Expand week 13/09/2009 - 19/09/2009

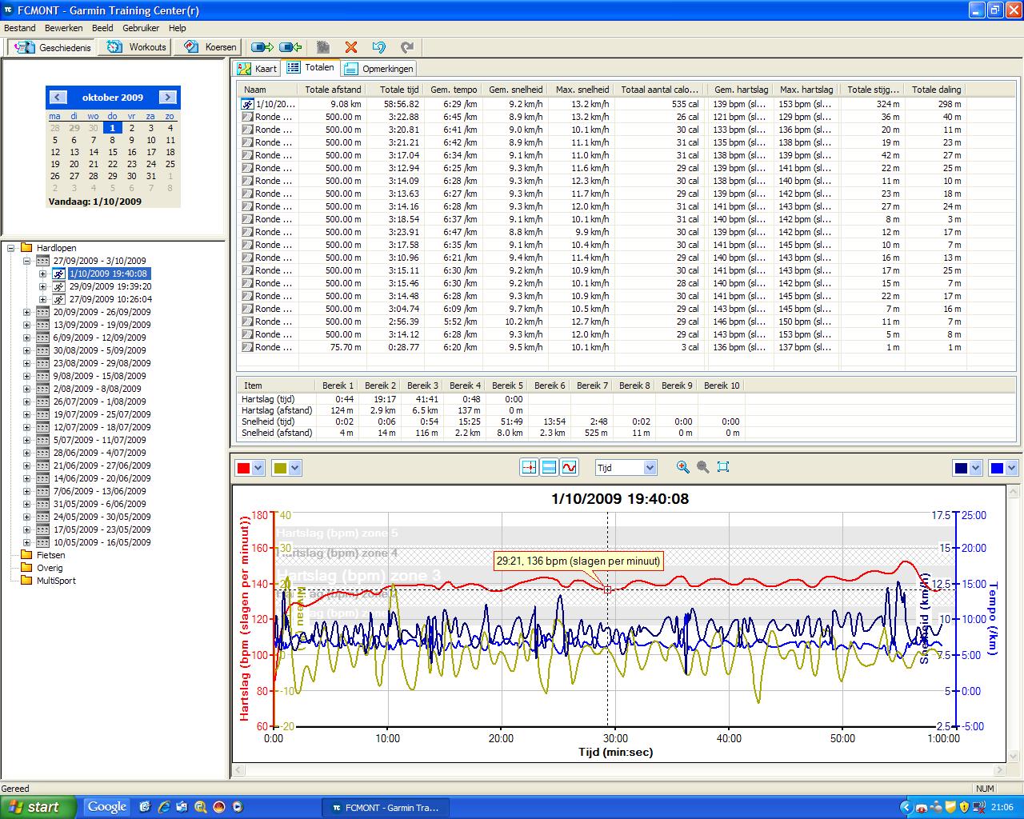tap(27, 325)
